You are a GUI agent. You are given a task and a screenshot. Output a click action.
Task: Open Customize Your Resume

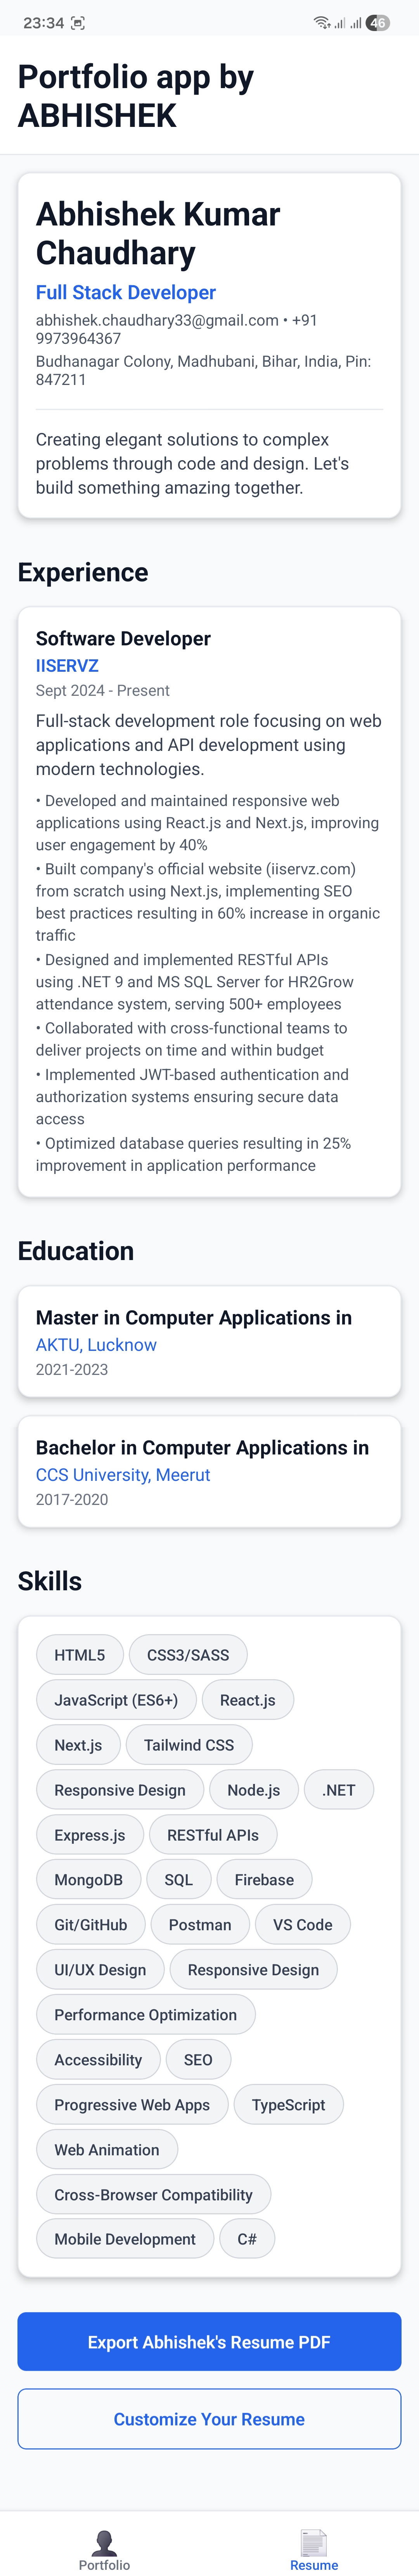[x=209, y=2419]
